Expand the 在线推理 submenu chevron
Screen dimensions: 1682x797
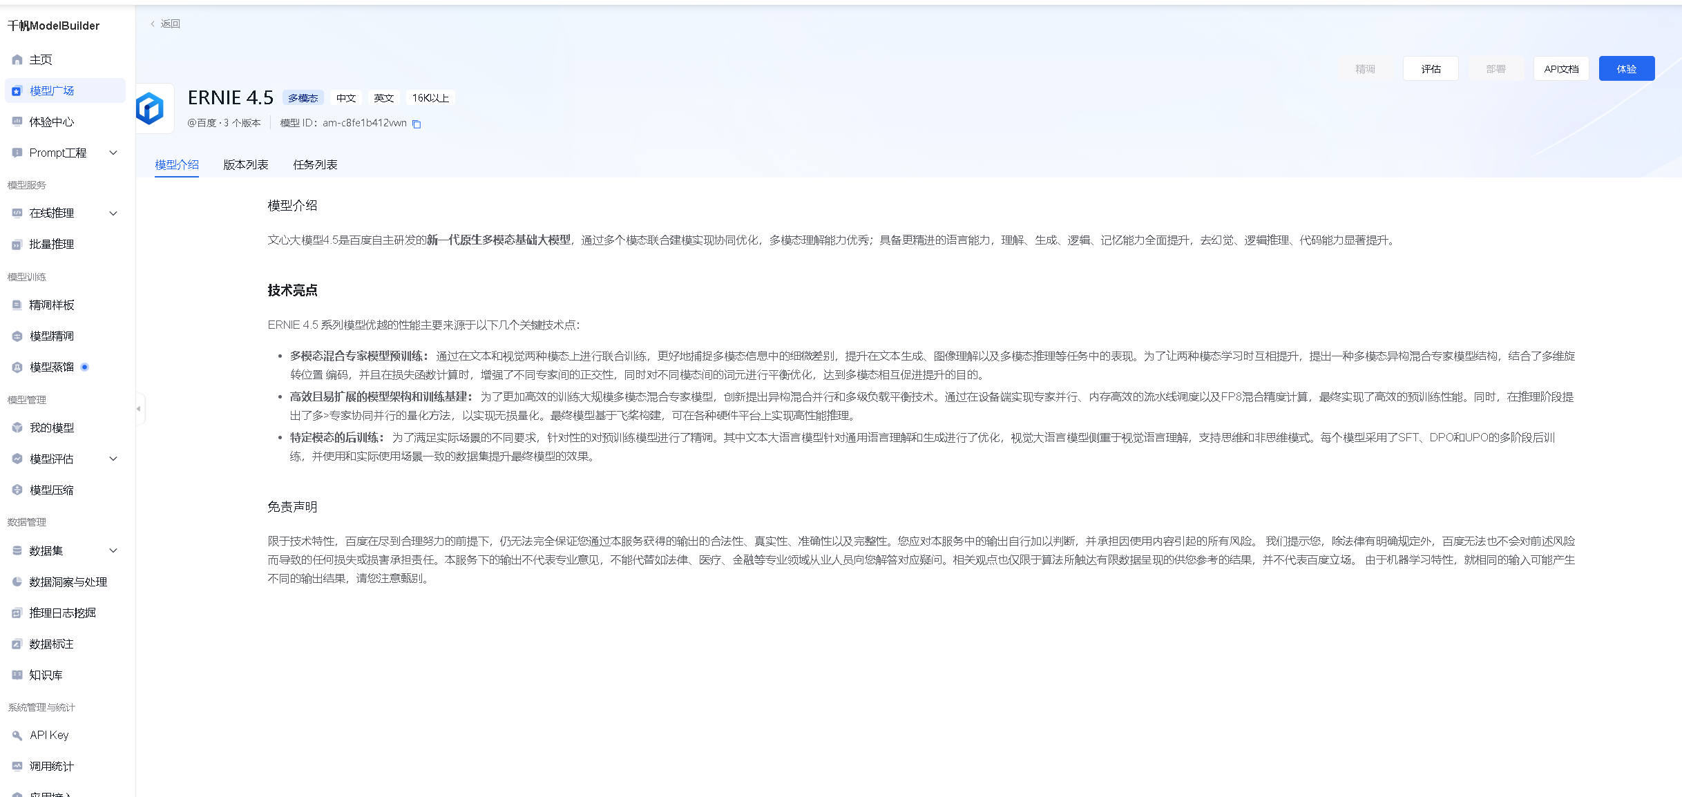tap(114, 213)
